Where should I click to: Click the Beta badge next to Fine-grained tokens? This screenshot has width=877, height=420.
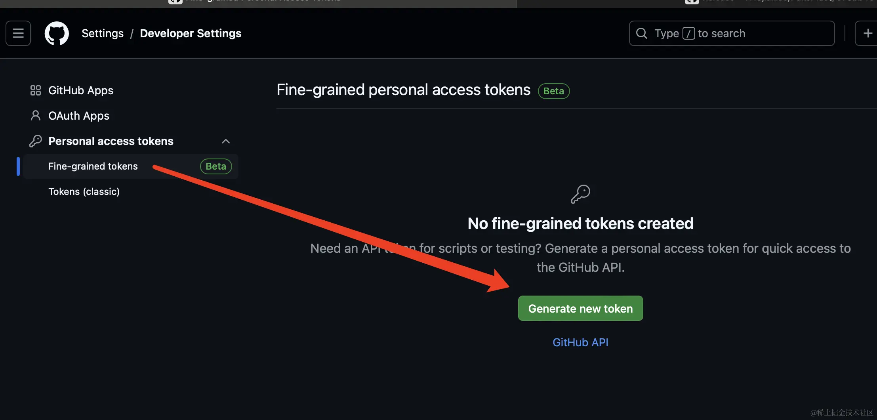(x=215, y=166)
